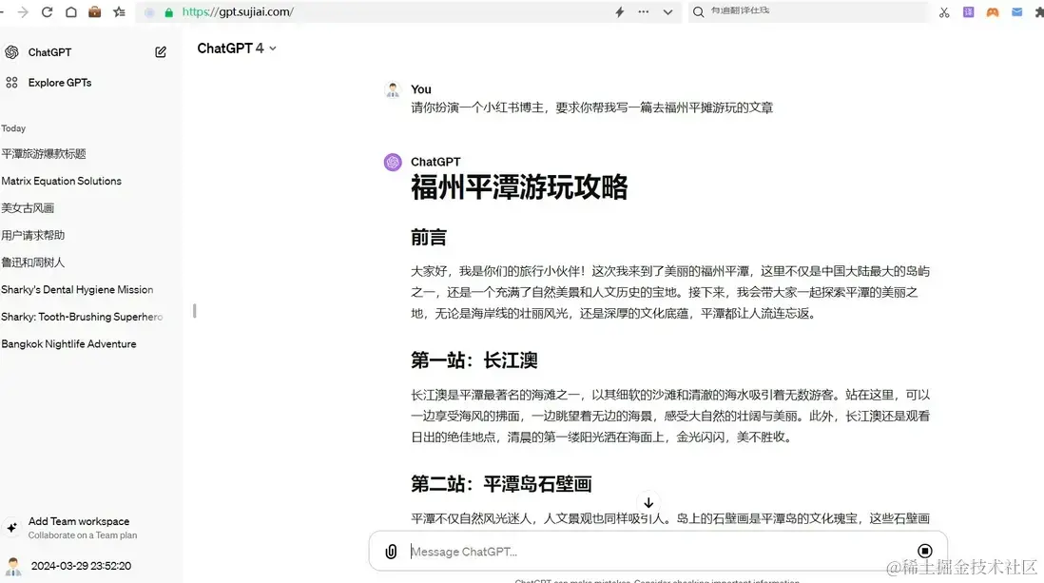
Task: Open the three-dot more options in address bar
Action: (x=643, y=12)
